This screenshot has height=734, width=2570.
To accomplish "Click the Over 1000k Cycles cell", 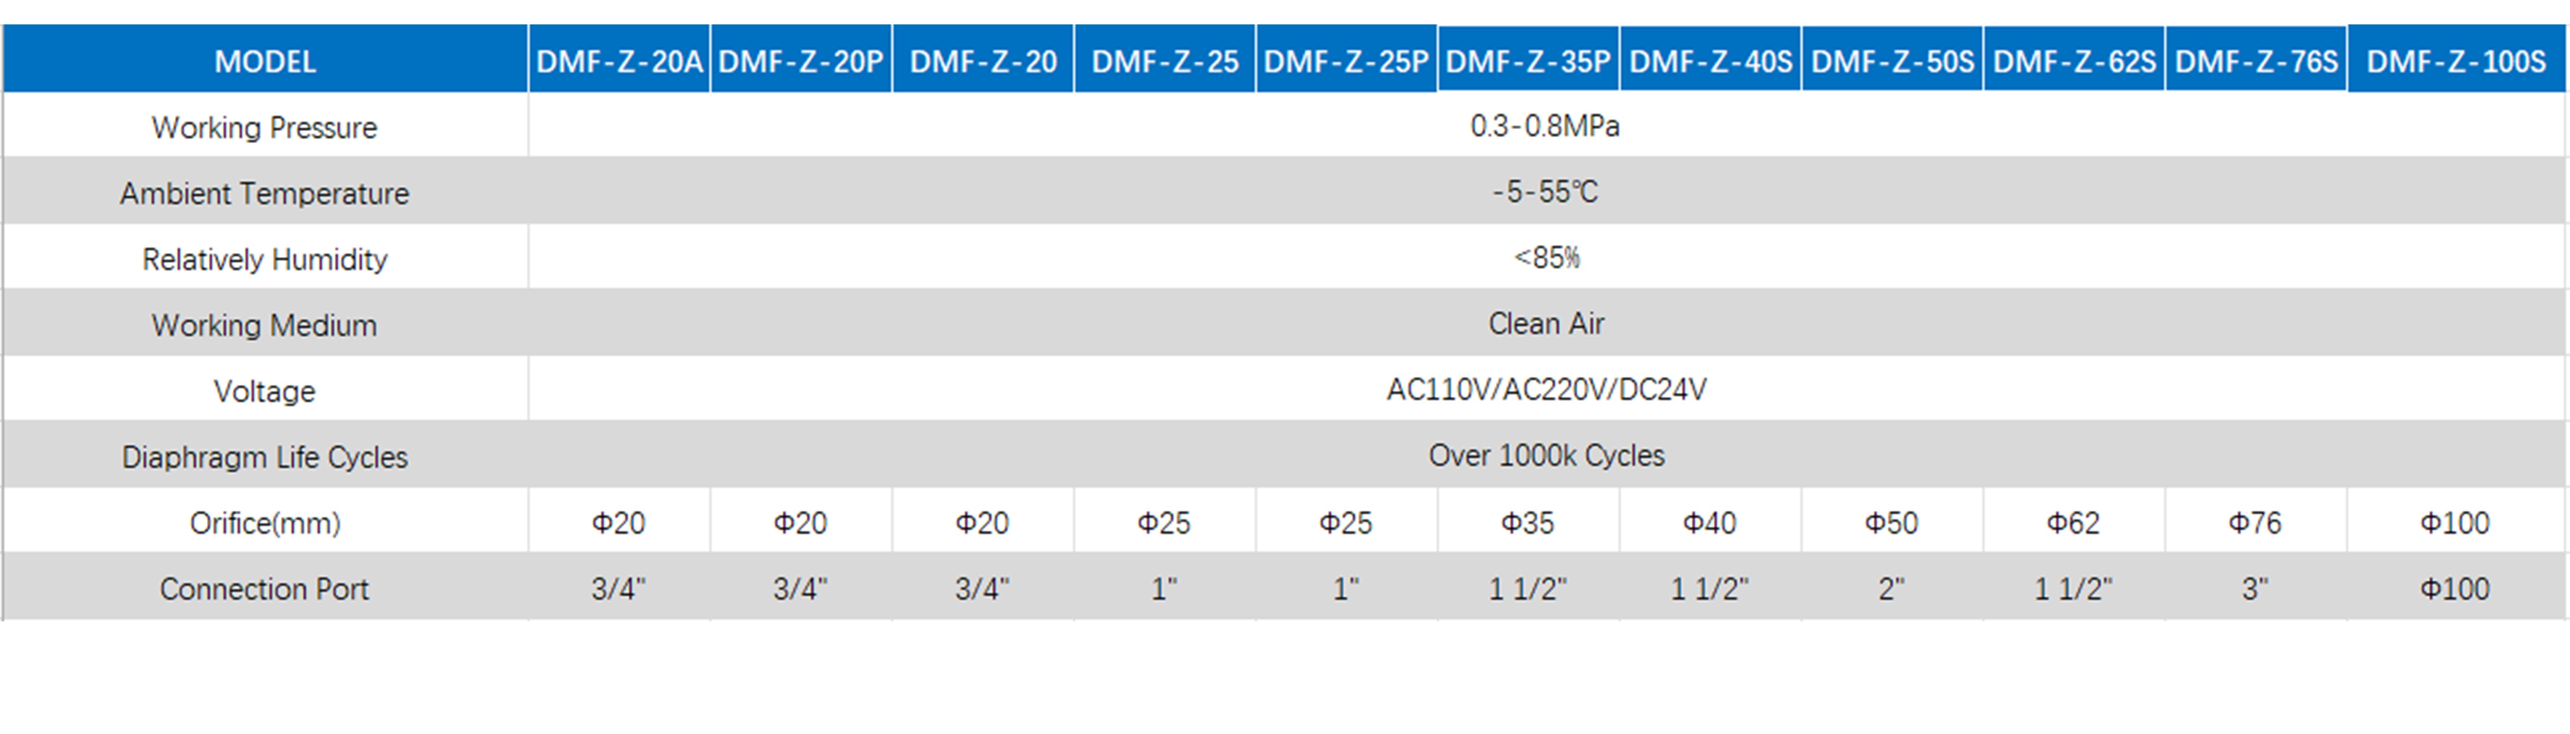I will pyautogui.click(x=1546, y=455).
